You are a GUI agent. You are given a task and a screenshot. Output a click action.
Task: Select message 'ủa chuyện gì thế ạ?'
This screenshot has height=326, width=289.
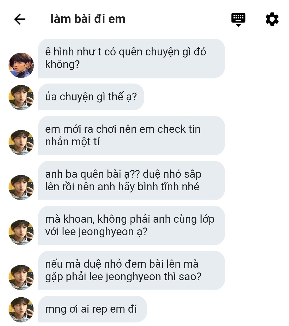91,97
